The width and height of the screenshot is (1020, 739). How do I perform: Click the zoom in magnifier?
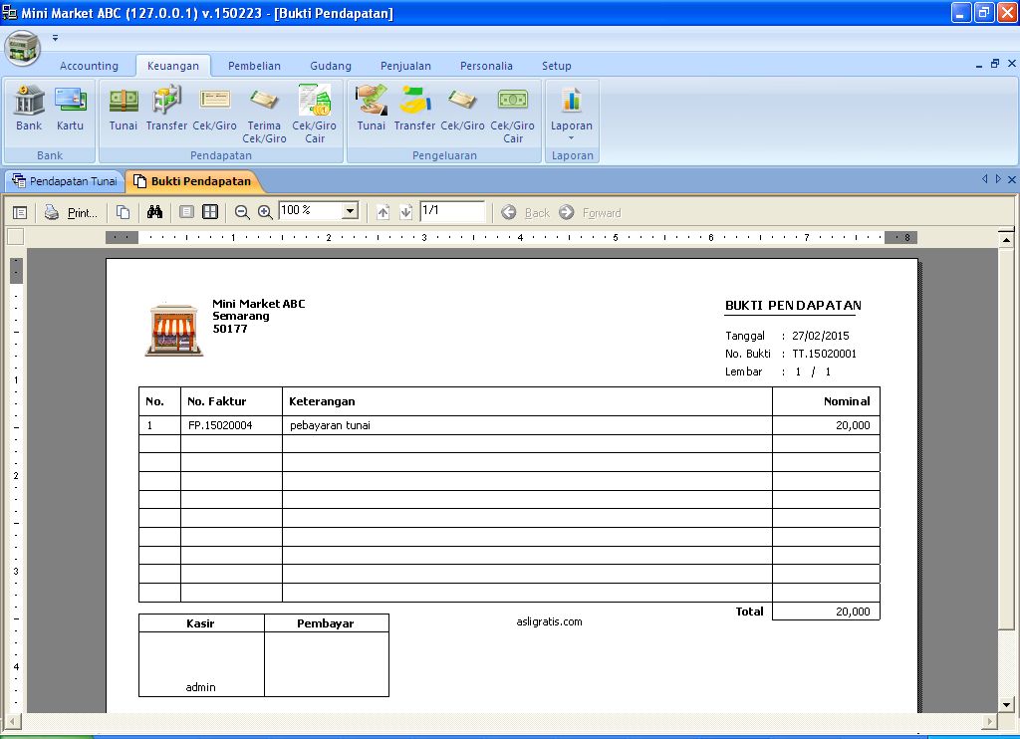(x=265, y=212)
